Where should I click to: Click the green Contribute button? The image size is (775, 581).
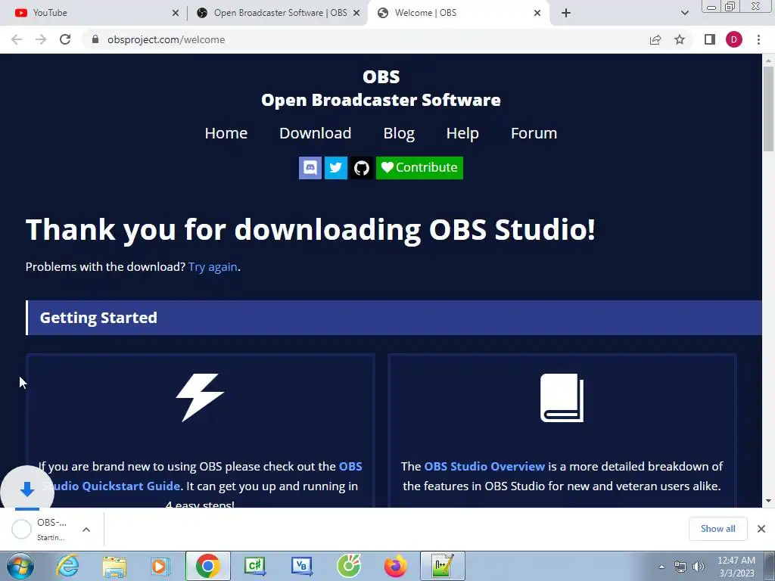(419, 168)
